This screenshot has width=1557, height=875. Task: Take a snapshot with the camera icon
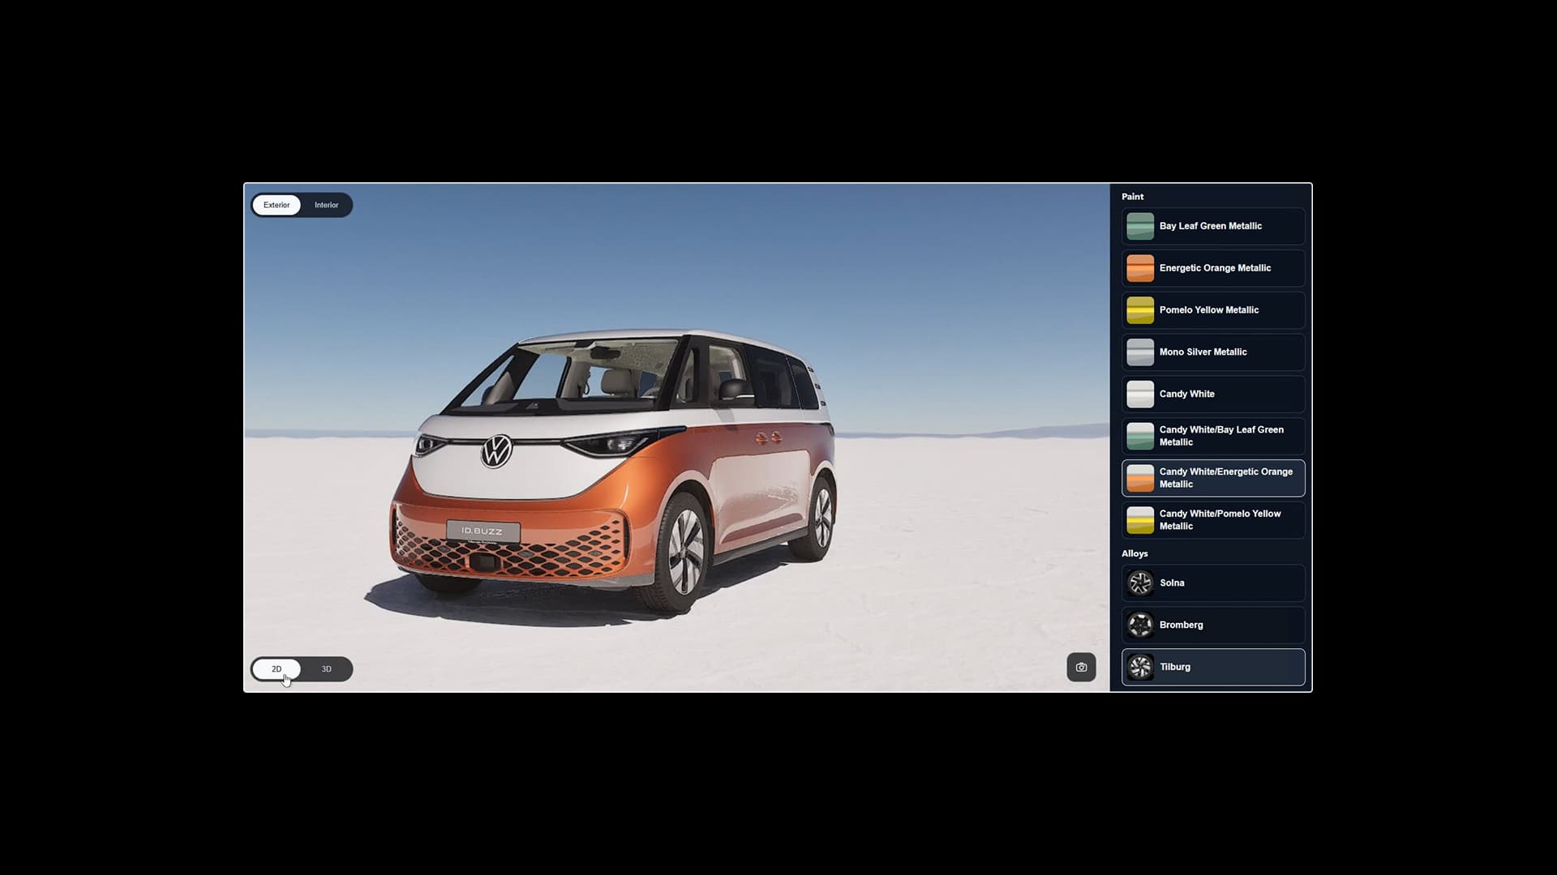pos(1081,667)
